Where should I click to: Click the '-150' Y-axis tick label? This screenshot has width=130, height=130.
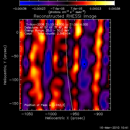point(14,103)
